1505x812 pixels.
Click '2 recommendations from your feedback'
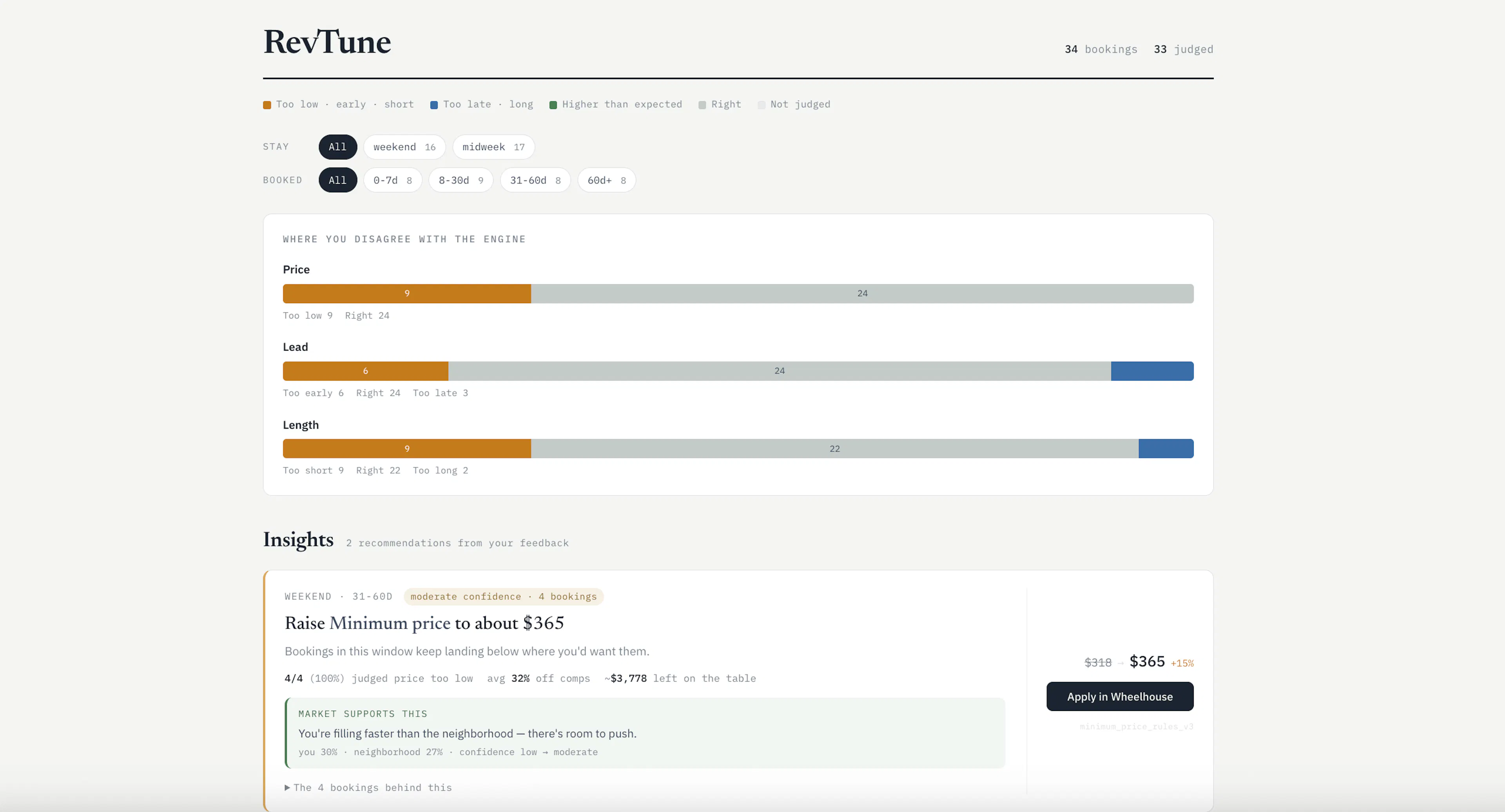(x=457, y=543)
